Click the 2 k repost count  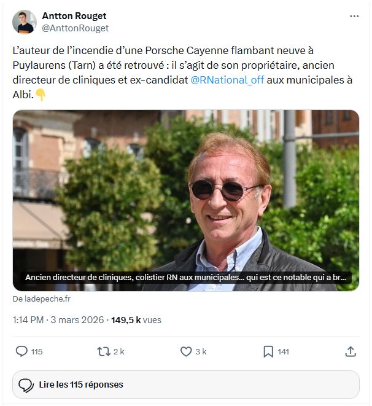coord(119,352)
